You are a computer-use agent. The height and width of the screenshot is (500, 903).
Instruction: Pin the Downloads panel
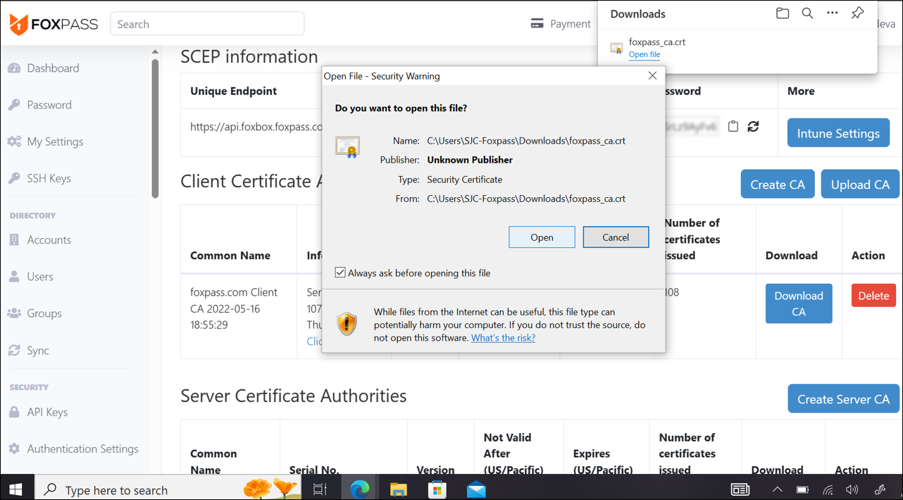click(x=857, y=13)
